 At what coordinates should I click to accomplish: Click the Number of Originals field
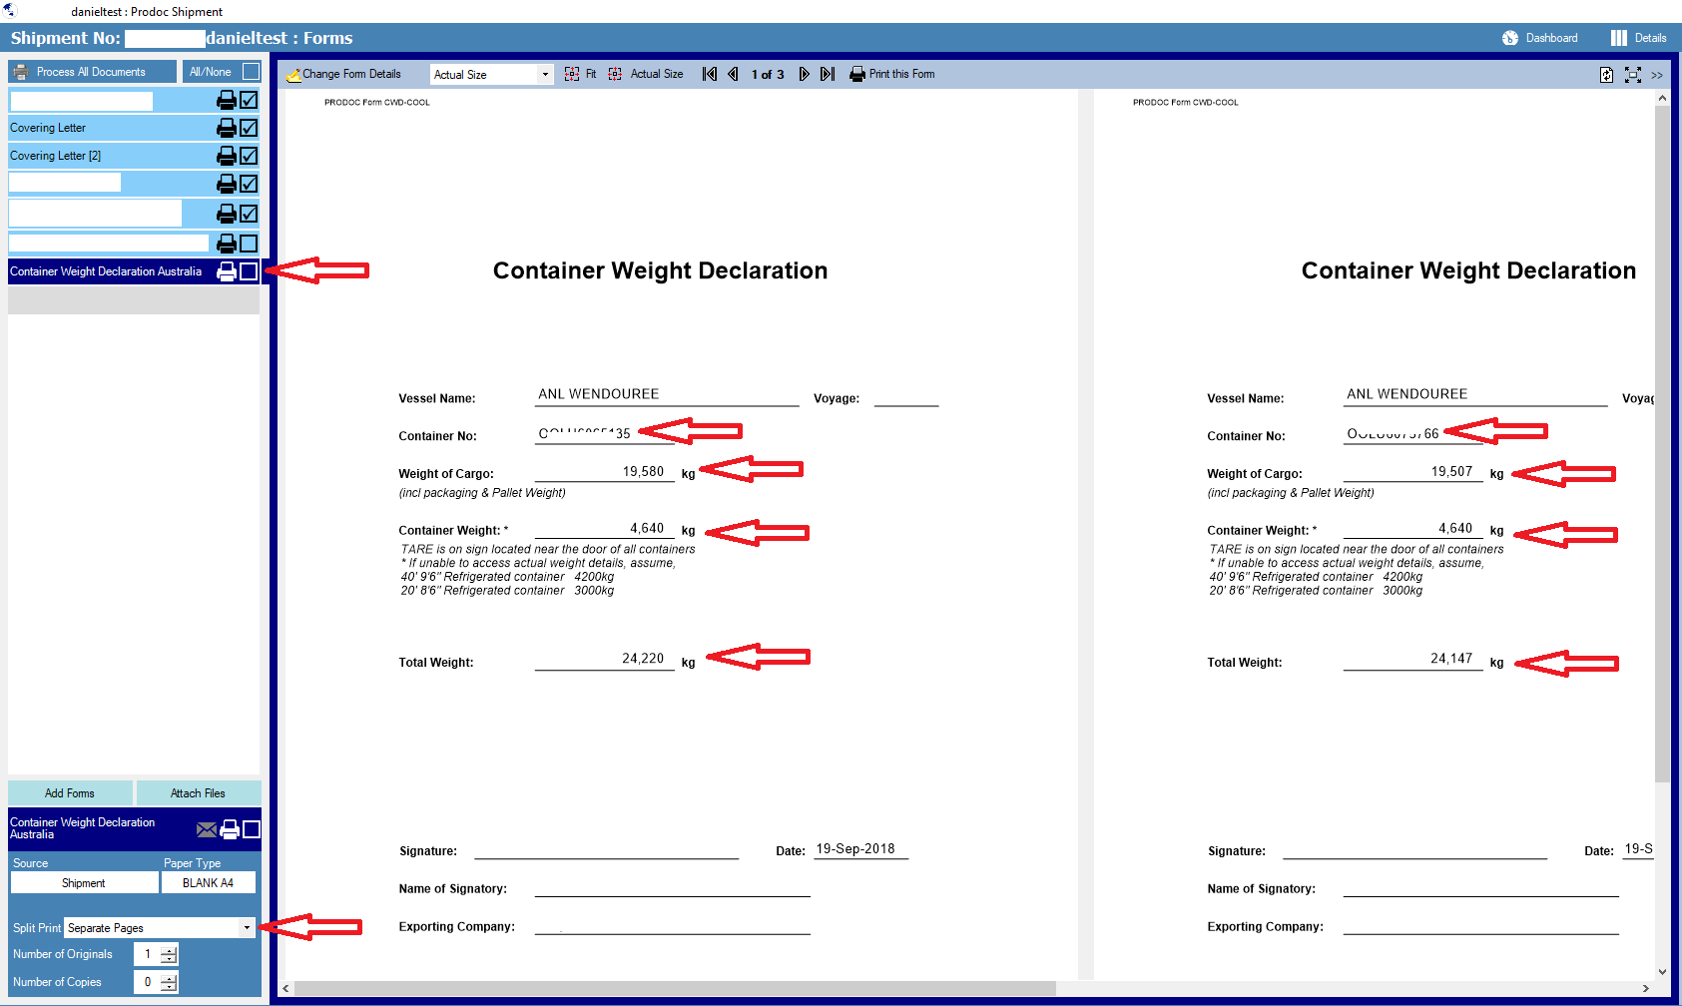pos(147,954)
